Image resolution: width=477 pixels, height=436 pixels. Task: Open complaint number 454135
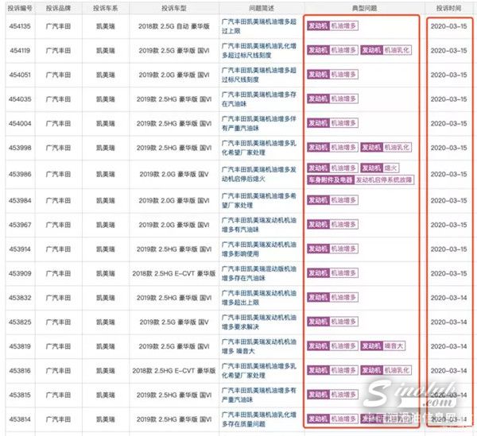click(x=20, y=26)
